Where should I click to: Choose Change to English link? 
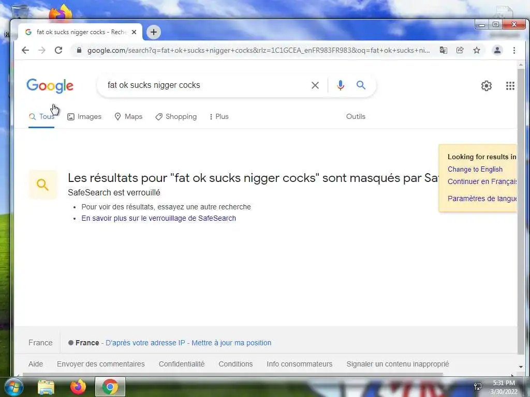coord(475,170)
